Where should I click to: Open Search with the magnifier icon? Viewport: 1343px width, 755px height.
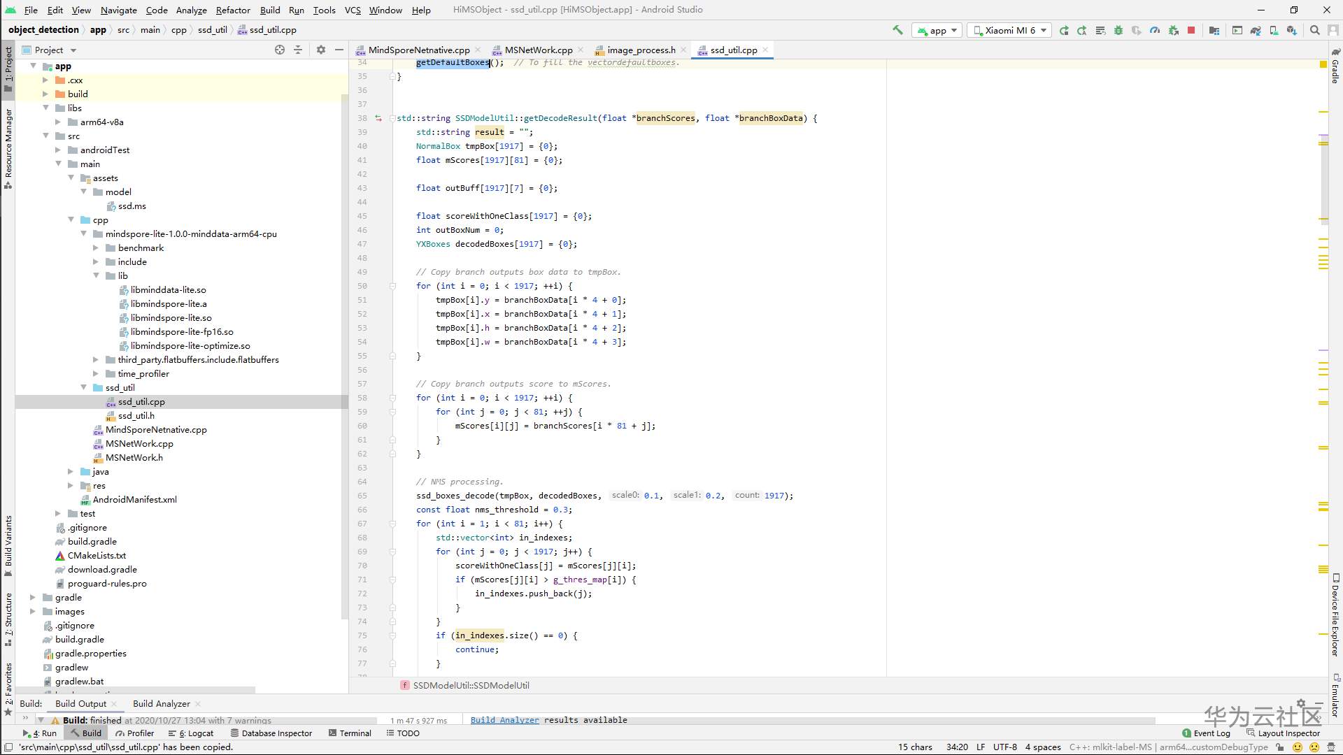coord(1316,30)
